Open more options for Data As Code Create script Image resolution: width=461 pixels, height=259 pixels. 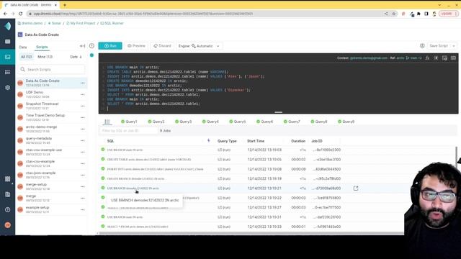pyautogui.click(x=83, y=83)
